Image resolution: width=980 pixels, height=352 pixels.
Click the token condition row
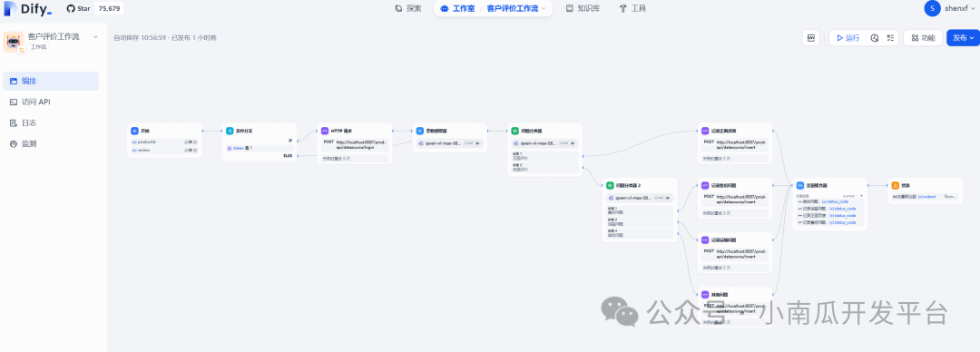260,148
